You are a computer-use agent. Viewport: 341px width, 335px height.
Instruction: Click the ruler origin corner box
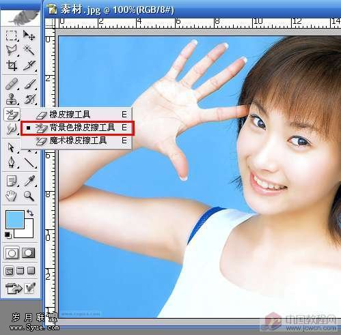point(50,23)
